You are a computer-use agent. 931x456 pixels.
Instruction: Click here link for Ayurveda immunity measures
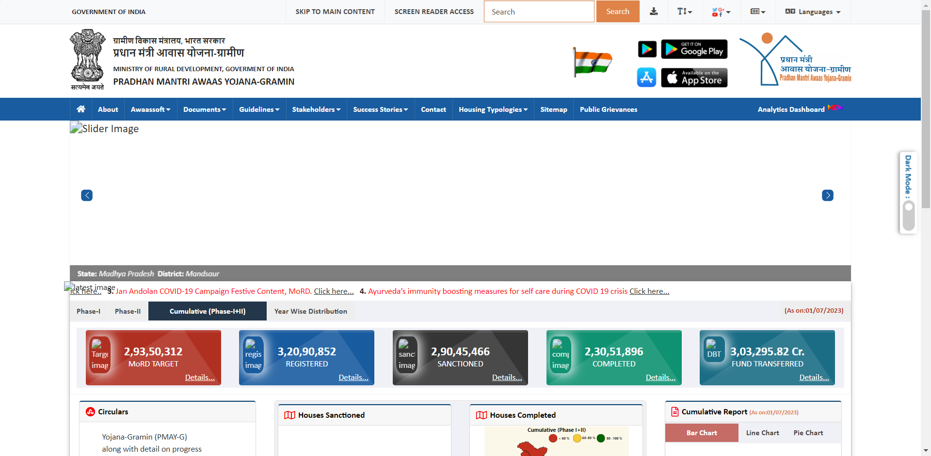(x=649, y=291)
